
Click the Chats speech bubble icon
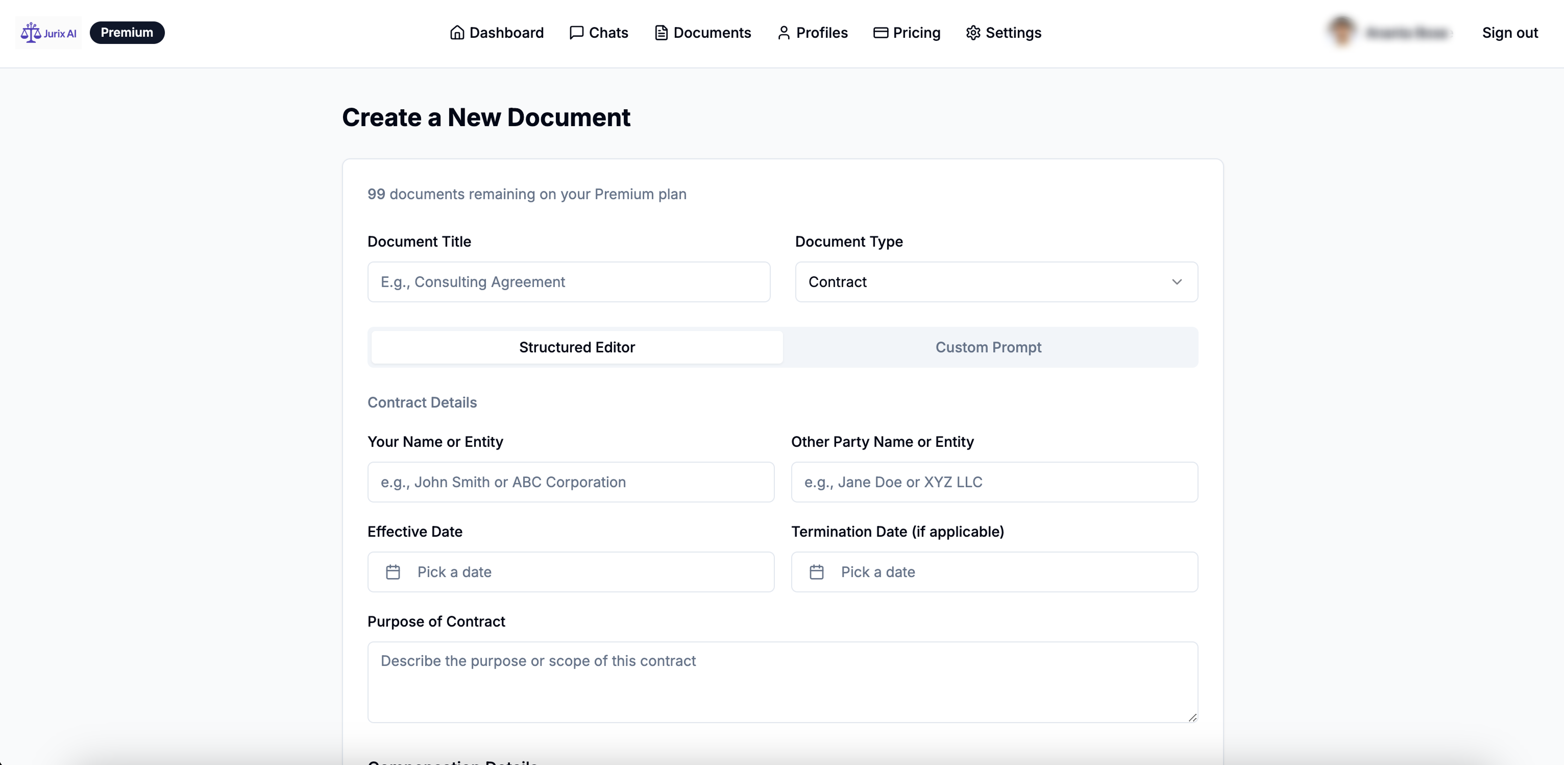[x=576, y=33]
